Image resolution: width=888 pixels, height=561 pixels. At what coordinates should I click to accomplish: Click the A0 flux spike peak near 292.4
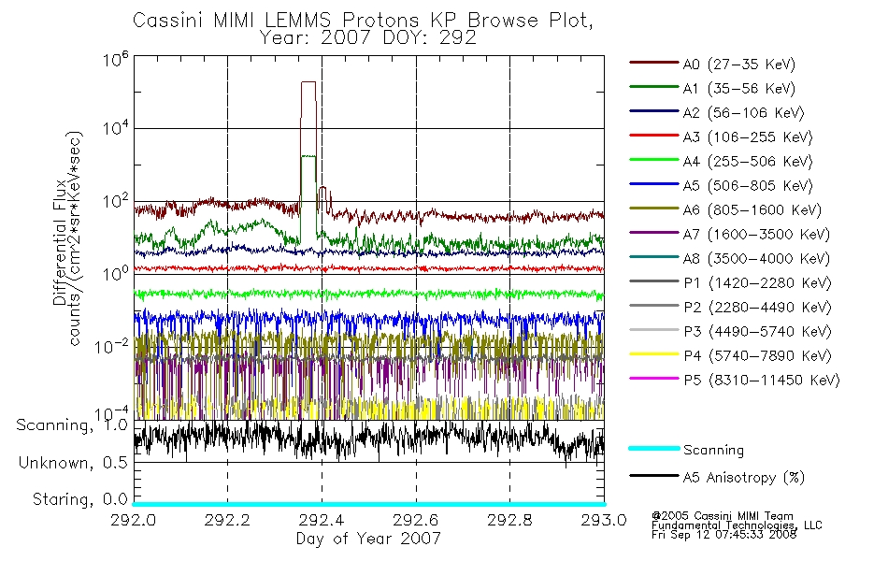point(308,82)
